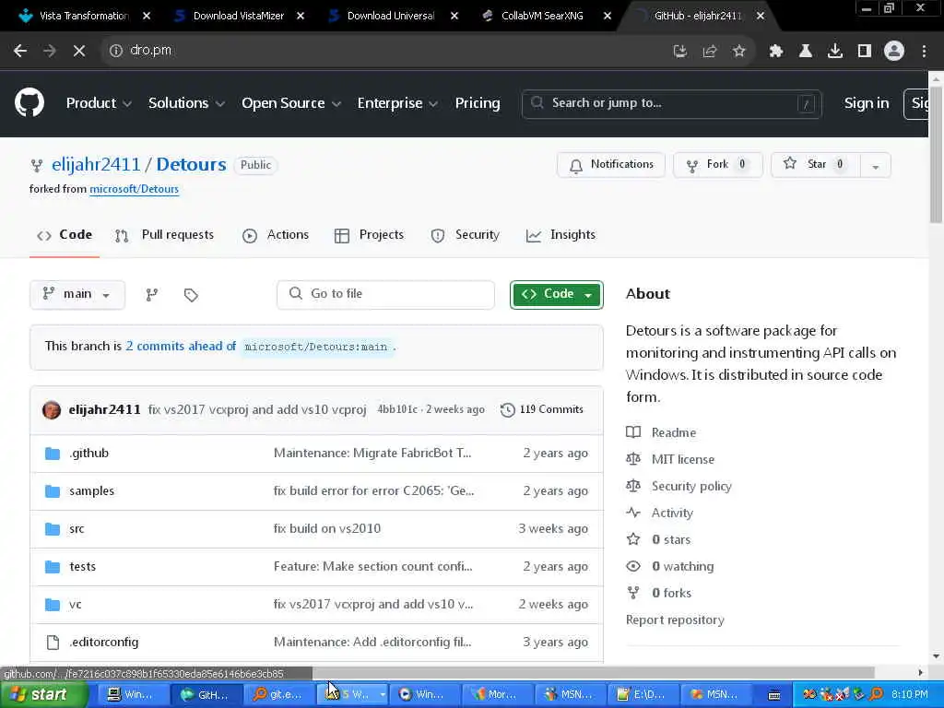Screen dimensions: 944x708
Task: Toggle the browser side panel icon
Action: (865, 52)
